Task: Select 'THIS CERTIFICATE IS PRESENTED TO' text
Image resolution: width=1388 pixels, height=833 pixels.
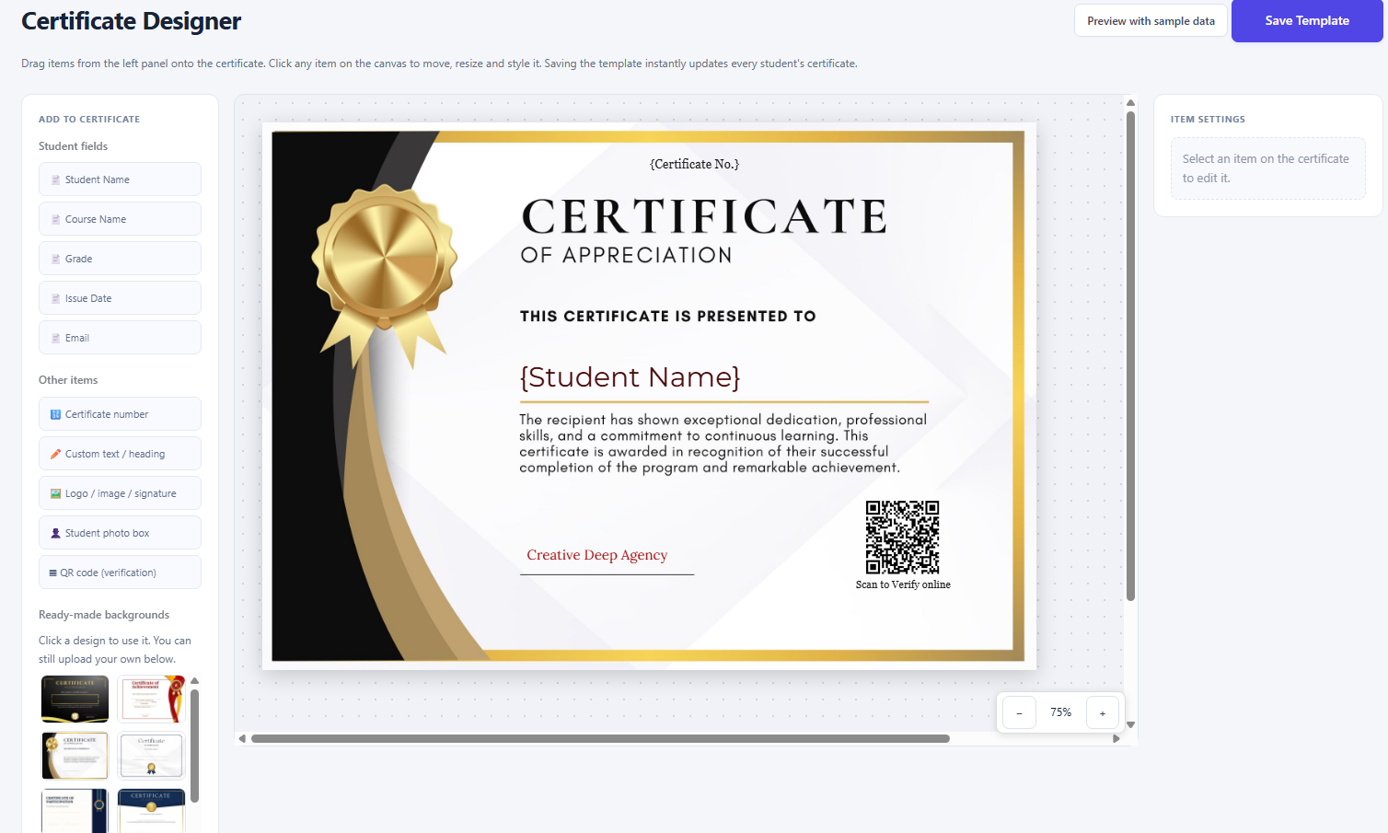Action: (667, 316)
